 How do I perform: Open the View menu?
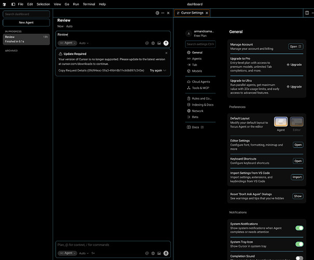[57, 4]
